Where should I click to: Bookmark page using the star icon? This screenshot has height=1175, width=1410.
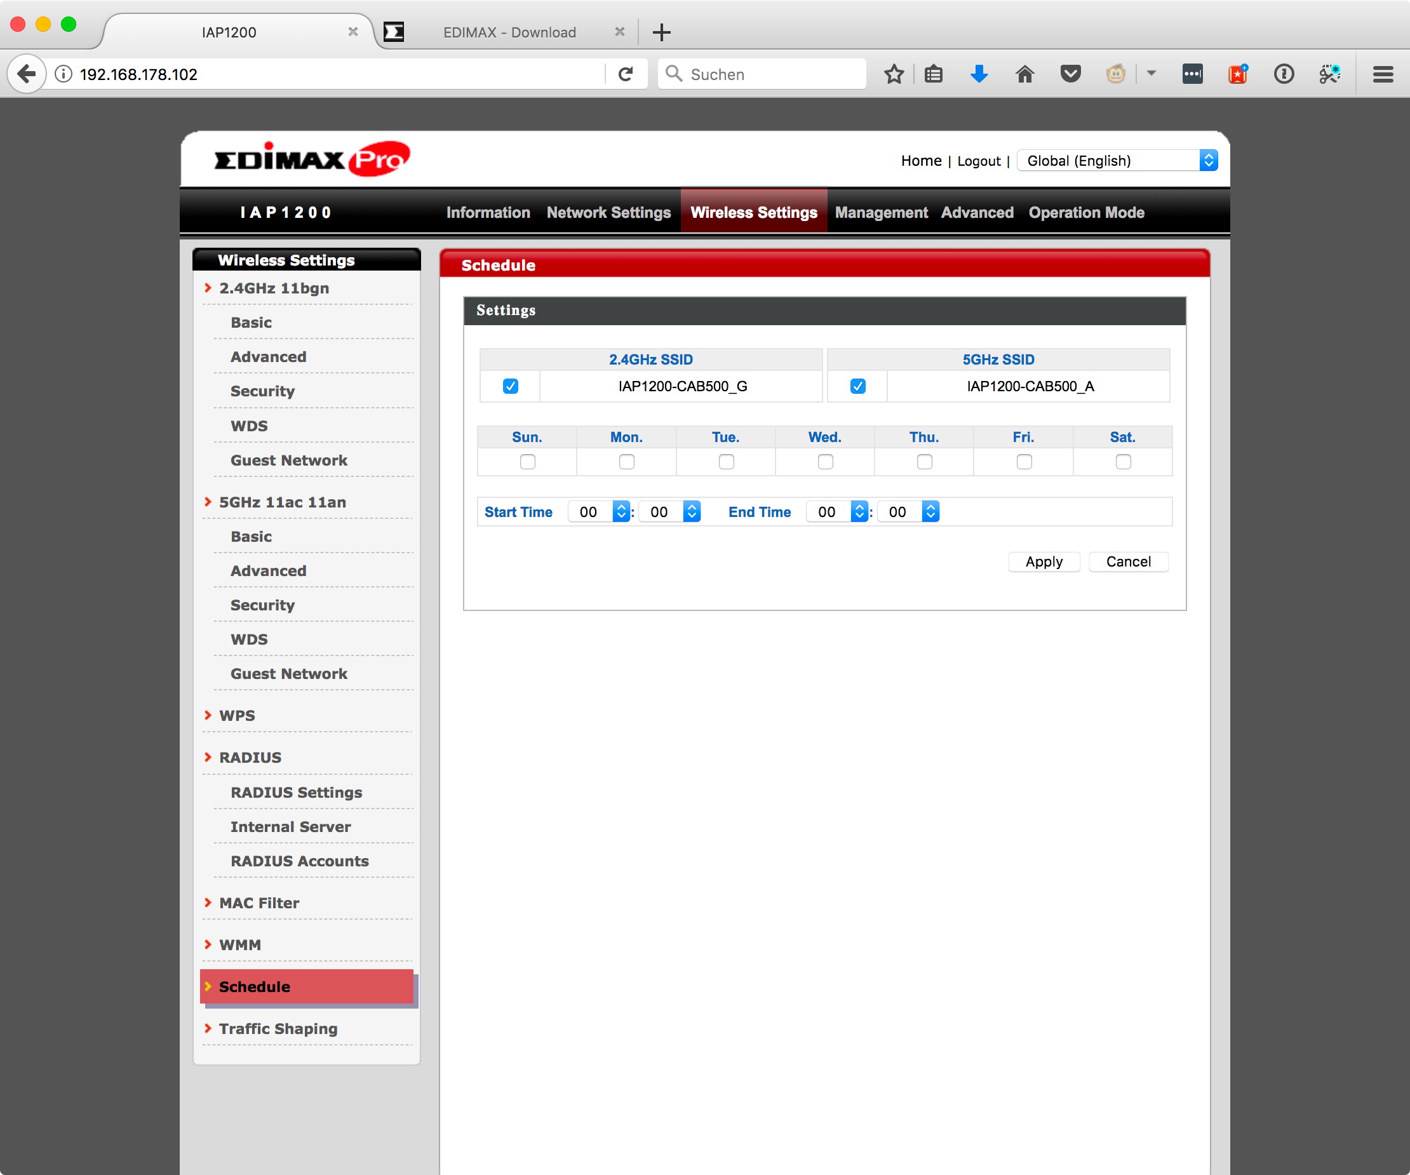click(894, 74)
